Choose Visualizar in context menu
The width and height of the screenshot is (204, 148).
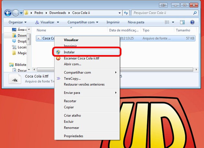71,40
